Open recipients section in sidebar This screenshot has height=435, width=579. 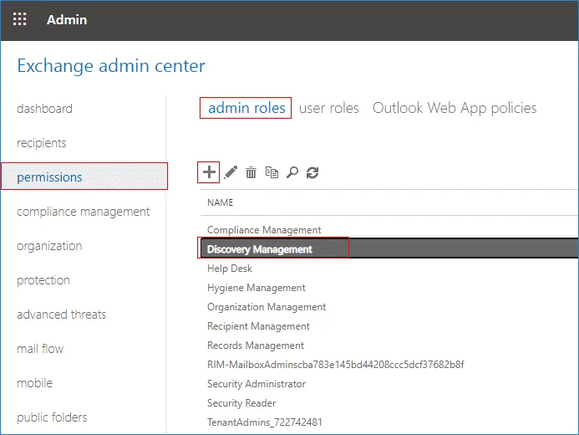[42, 143]
